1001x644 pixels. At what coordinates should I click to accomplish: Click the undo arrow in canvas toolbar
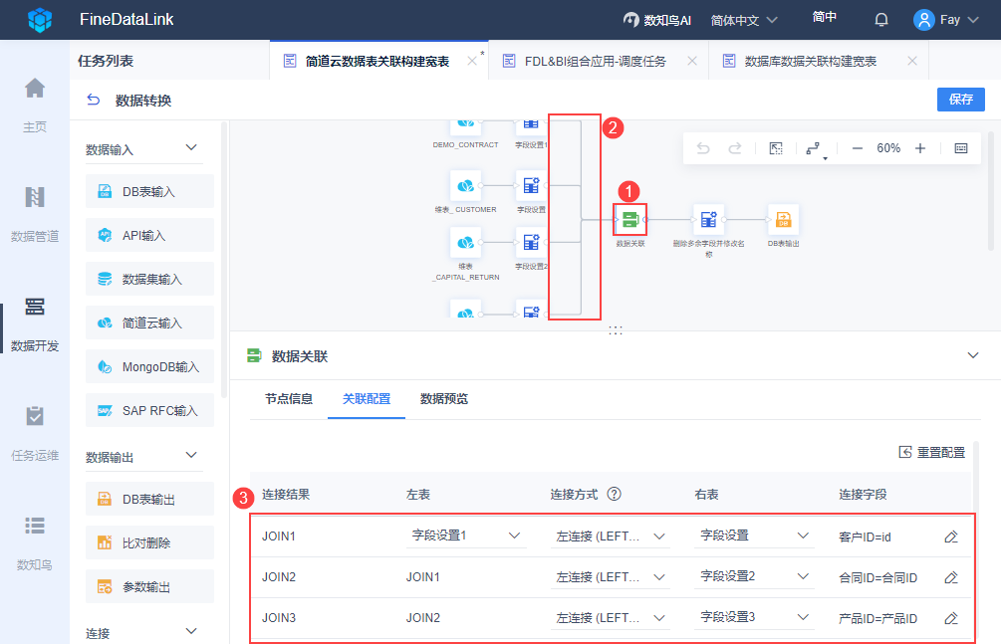coord(703,148)
